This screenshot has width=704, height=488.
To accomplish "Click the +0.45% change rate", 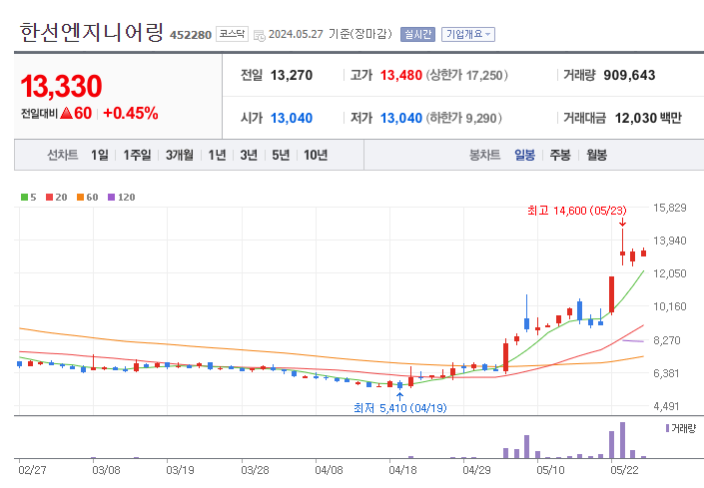I will (131, 113).
